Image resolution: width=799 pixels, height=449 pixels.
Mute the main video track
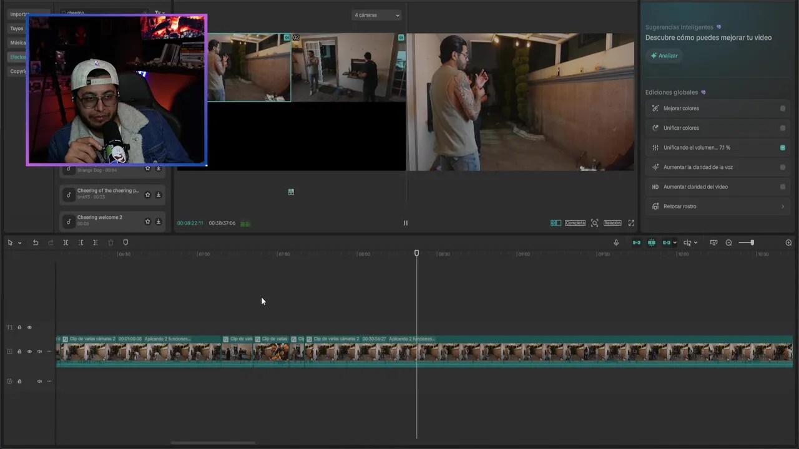39,352
